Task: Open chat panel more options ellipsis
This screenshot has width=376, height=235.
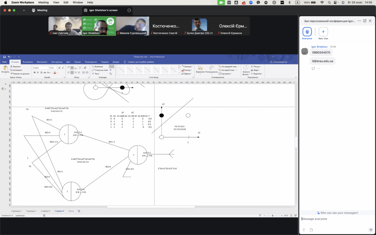Action: [359, 21]
